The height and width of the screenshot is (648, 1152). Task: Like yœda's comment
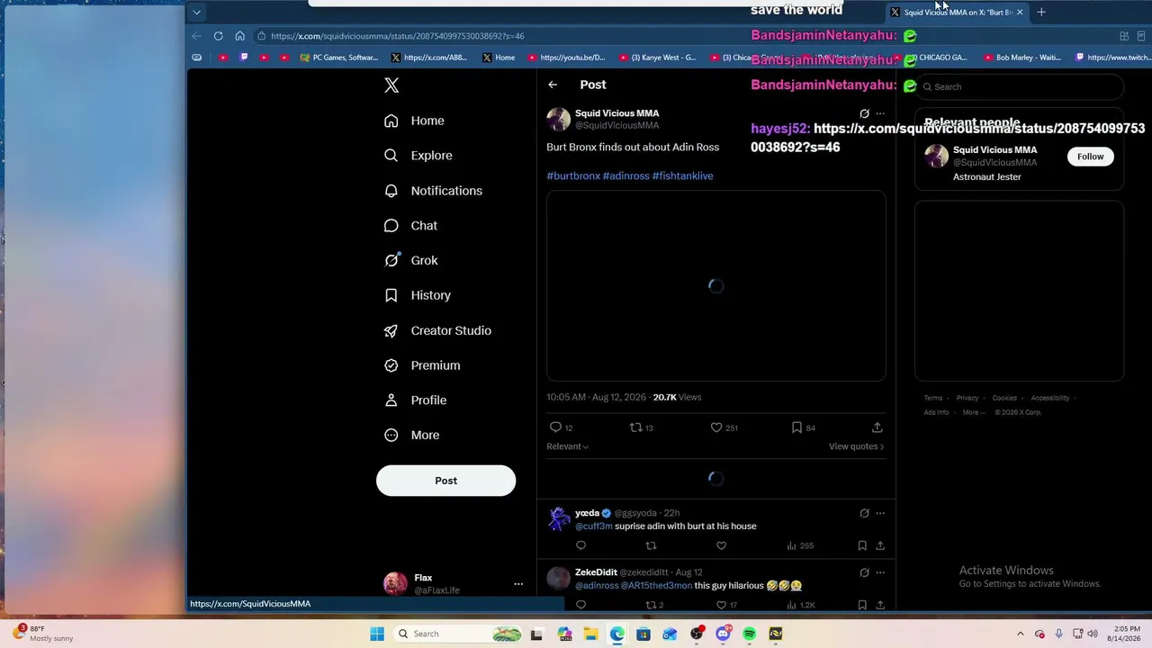click(721, 545)
